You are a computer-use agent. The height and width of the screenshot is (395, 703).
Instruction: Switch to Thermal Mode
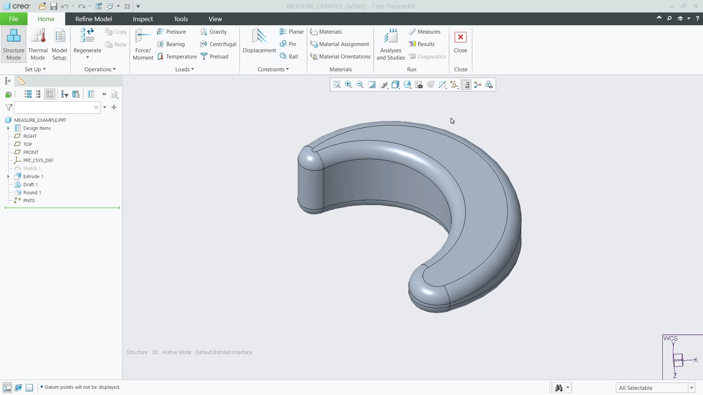click(x=38, y=44)
